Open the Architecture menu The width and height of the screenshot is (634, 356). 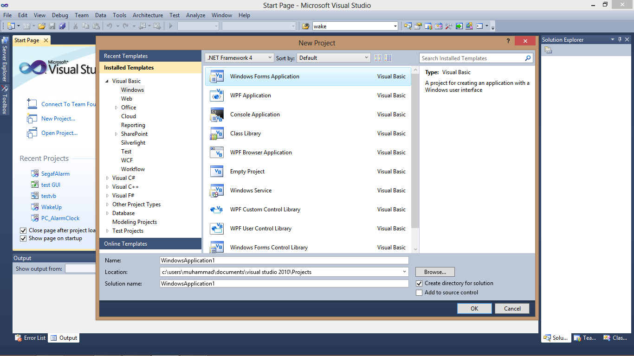click(148, 15)
